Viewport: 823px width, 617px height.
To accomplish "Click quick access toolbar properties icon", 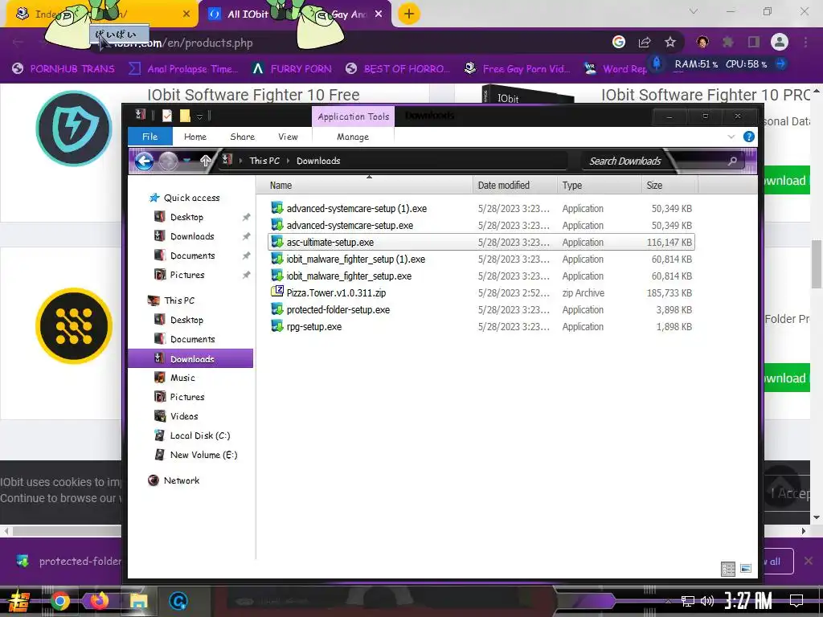I will pos(167,116).
